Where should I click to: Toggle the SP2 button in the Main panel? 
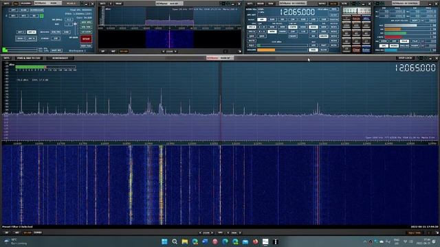click(x=24, y=16)
